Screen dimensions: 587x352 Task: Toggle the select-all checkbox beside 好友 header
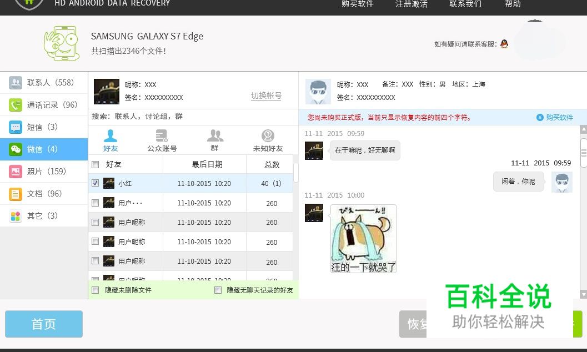(96, 164)
